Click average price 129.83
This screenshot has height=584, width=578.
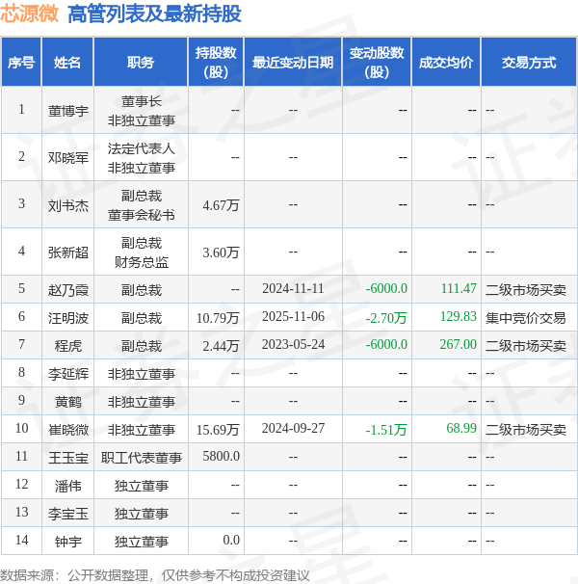(x=459, y=317)
